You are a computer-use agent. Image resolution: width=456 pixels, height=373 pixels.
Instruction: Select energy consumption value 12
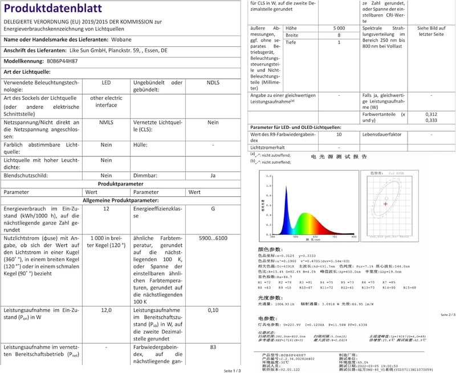click(x=106, y=209)
